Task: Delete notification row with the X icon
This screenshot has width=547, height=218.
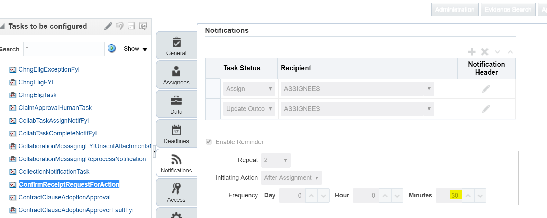Action: pyautogui.click(x=485, y=52)
